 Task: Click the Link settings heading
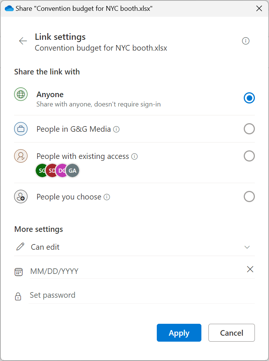60,37
